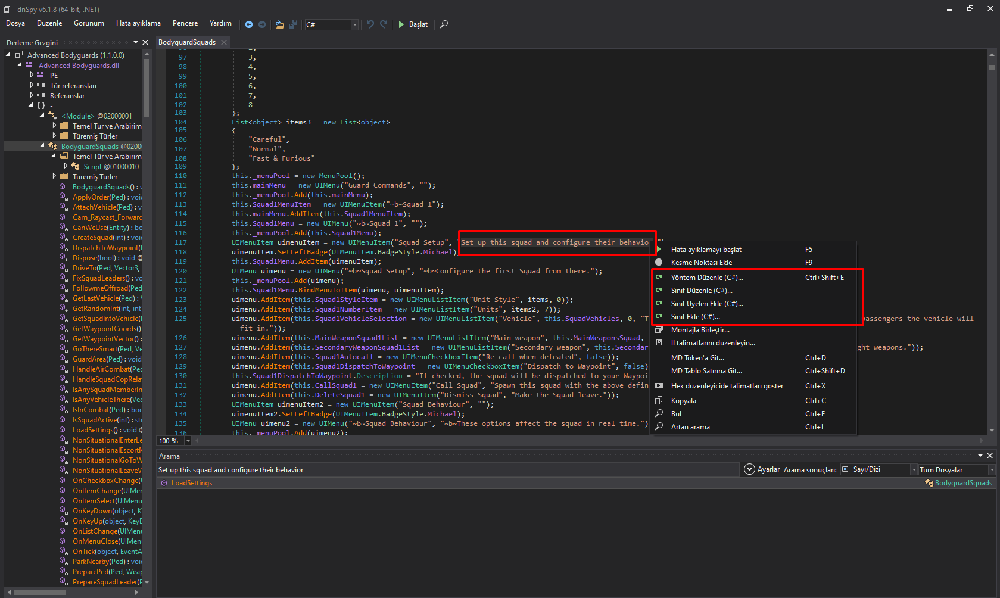Viewport: 1000px width, 598px height.
Task: Toggle the Ayarlar search options button
Action: pyautogui.click(x=750, y=470)
